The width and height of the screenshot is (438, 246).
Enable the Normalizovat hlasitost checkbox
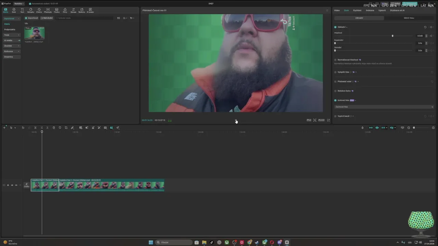click(335, 60)
